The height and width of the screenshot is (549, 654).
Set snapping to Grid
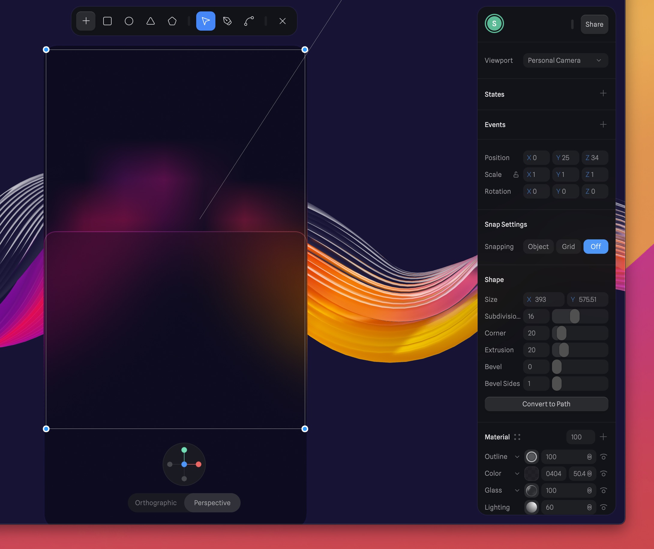[x=568, y=247]
